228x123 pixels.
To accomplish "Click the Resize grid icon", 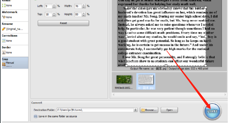I will 4,6.
